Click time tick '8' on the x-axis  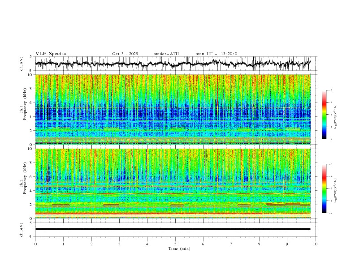pyautogui.click(x=259, y=244)
